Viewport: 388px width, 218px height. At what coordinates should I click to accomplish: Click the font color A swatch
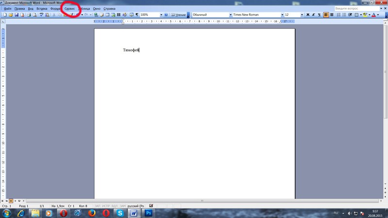coord(373,15)
